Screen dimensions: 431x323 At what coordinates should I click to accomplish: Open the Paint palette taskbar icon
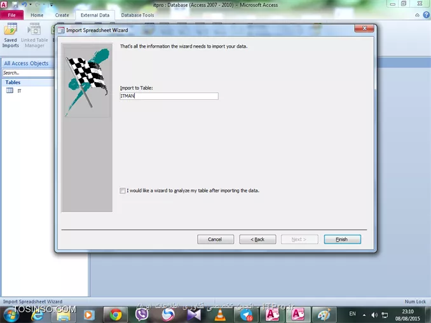[x=324, y=315]
